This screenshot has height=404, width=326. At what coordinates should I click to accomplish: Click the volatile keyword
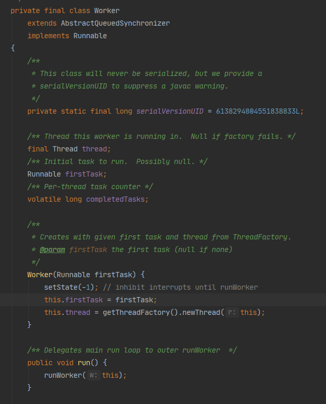(44, 199)
